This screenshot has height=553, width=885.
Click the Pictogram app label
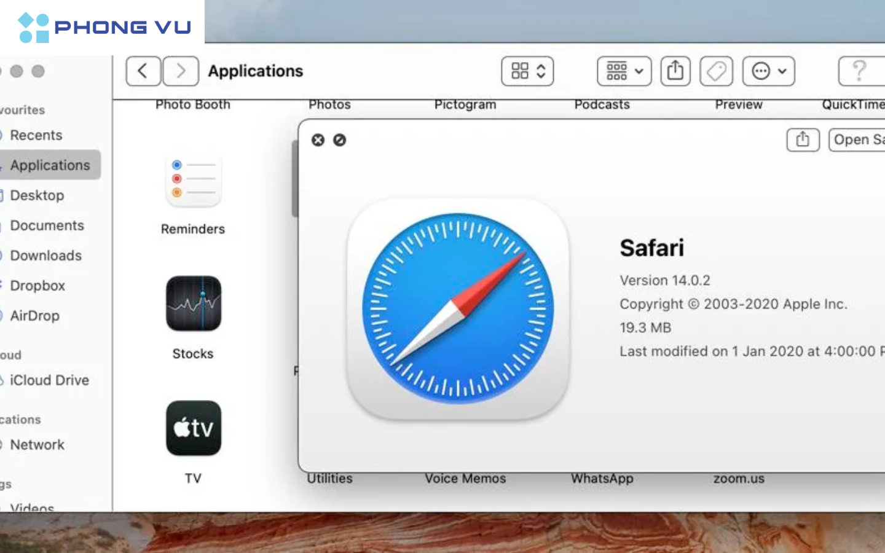point(465,104)
